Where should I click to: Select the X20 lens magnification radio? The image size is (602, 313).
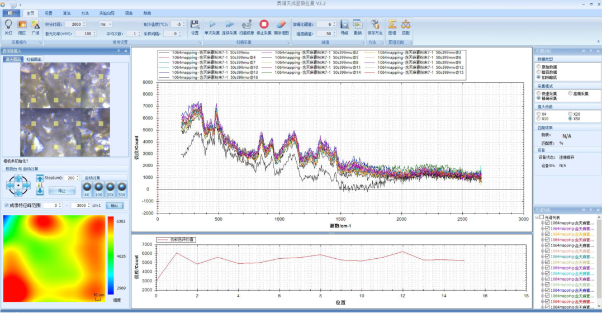point(570,114)
